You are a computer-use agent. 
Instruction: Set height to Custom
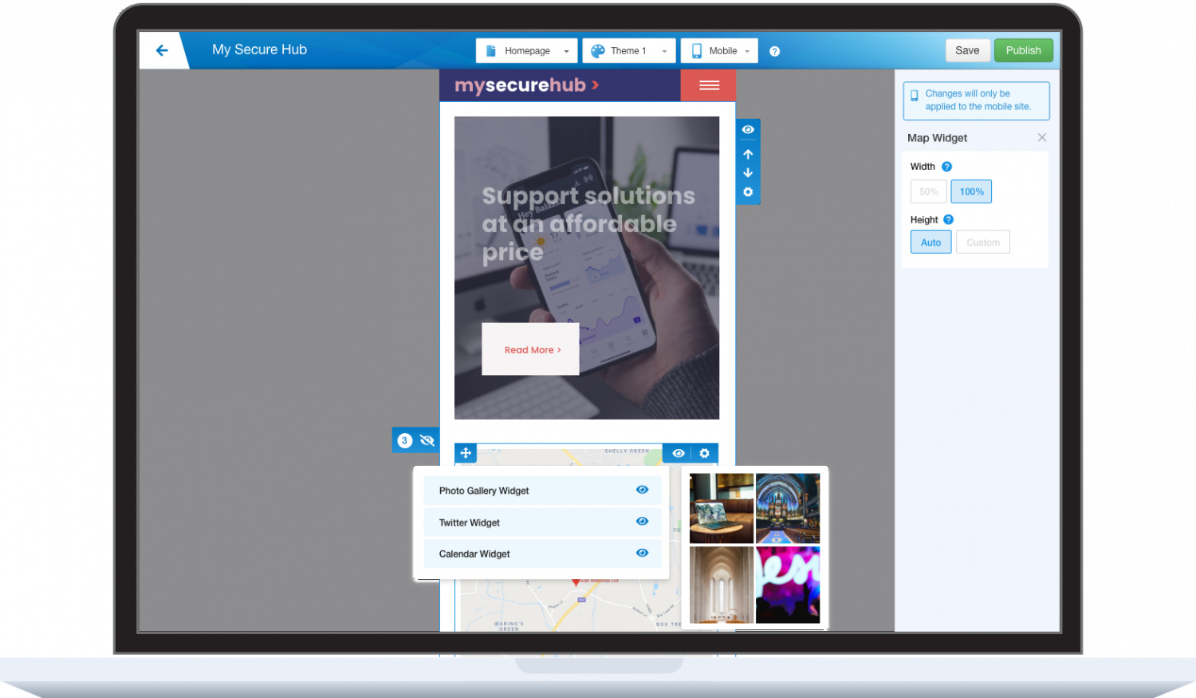[x=983, y=243]
